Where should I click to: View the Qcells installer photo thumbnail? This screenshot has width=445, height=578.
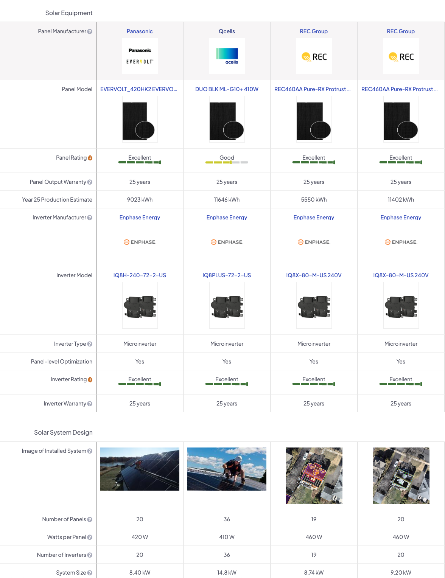(x=227, y=469)
